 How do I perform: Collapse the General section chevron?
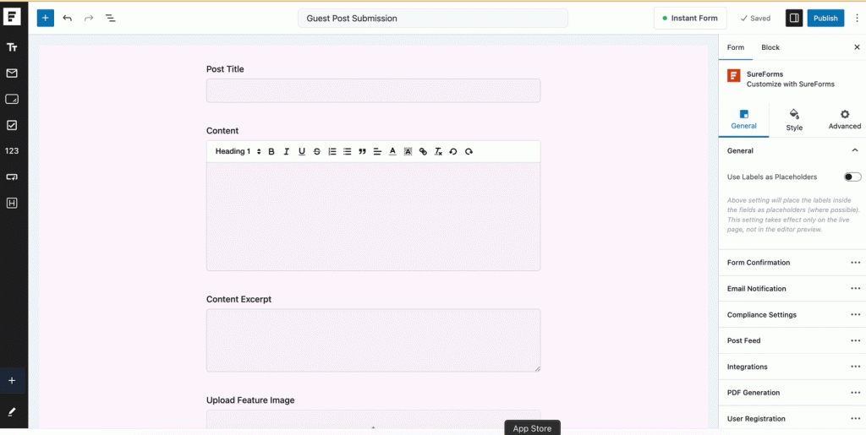coord(855,150)
